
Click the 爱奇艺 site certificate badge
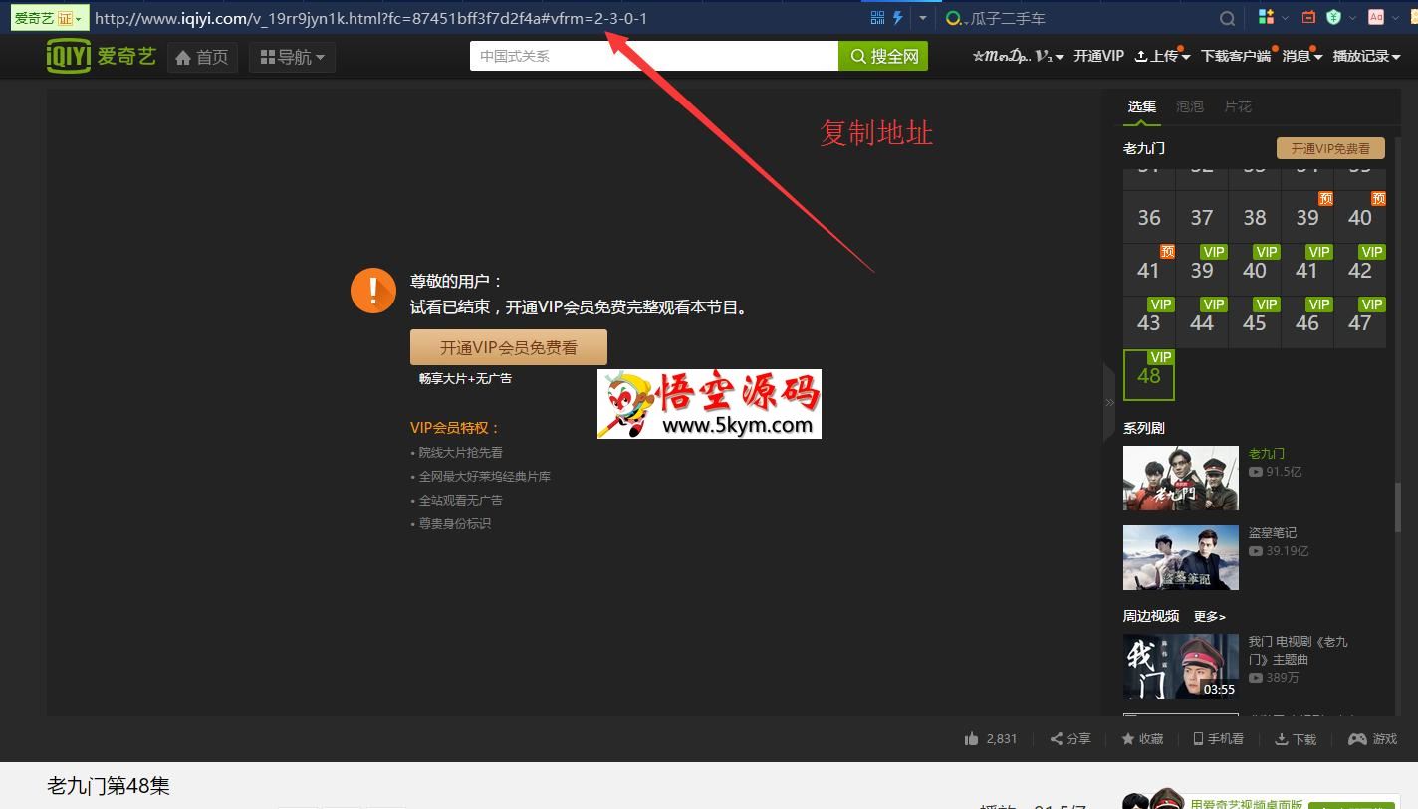pyautogui.click(x=49, y=18)
